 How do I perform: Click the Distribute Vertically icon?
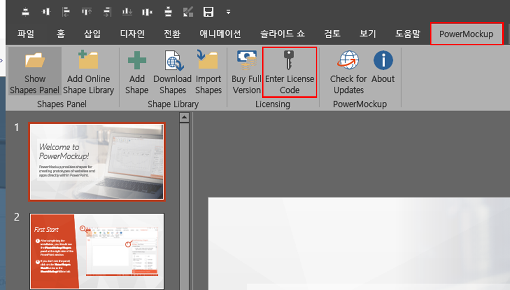(x=168, y=12)
